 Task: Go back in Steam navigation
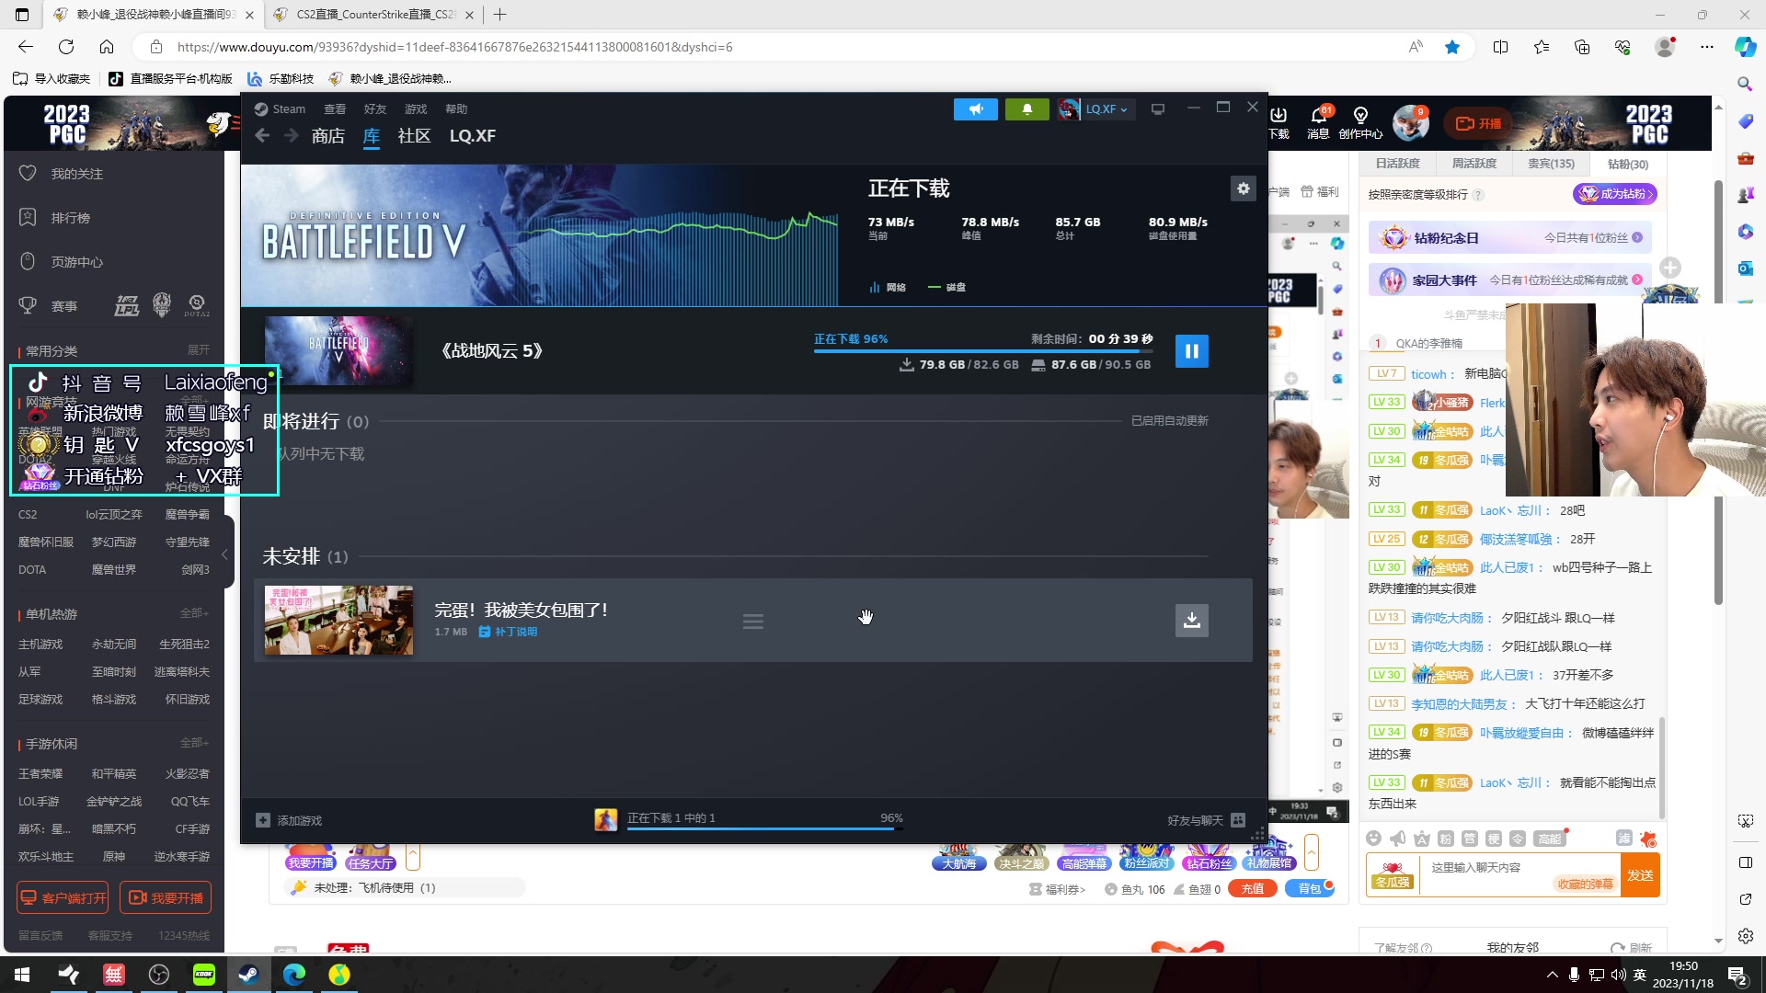pyautogui.click(x=262, y=136)
